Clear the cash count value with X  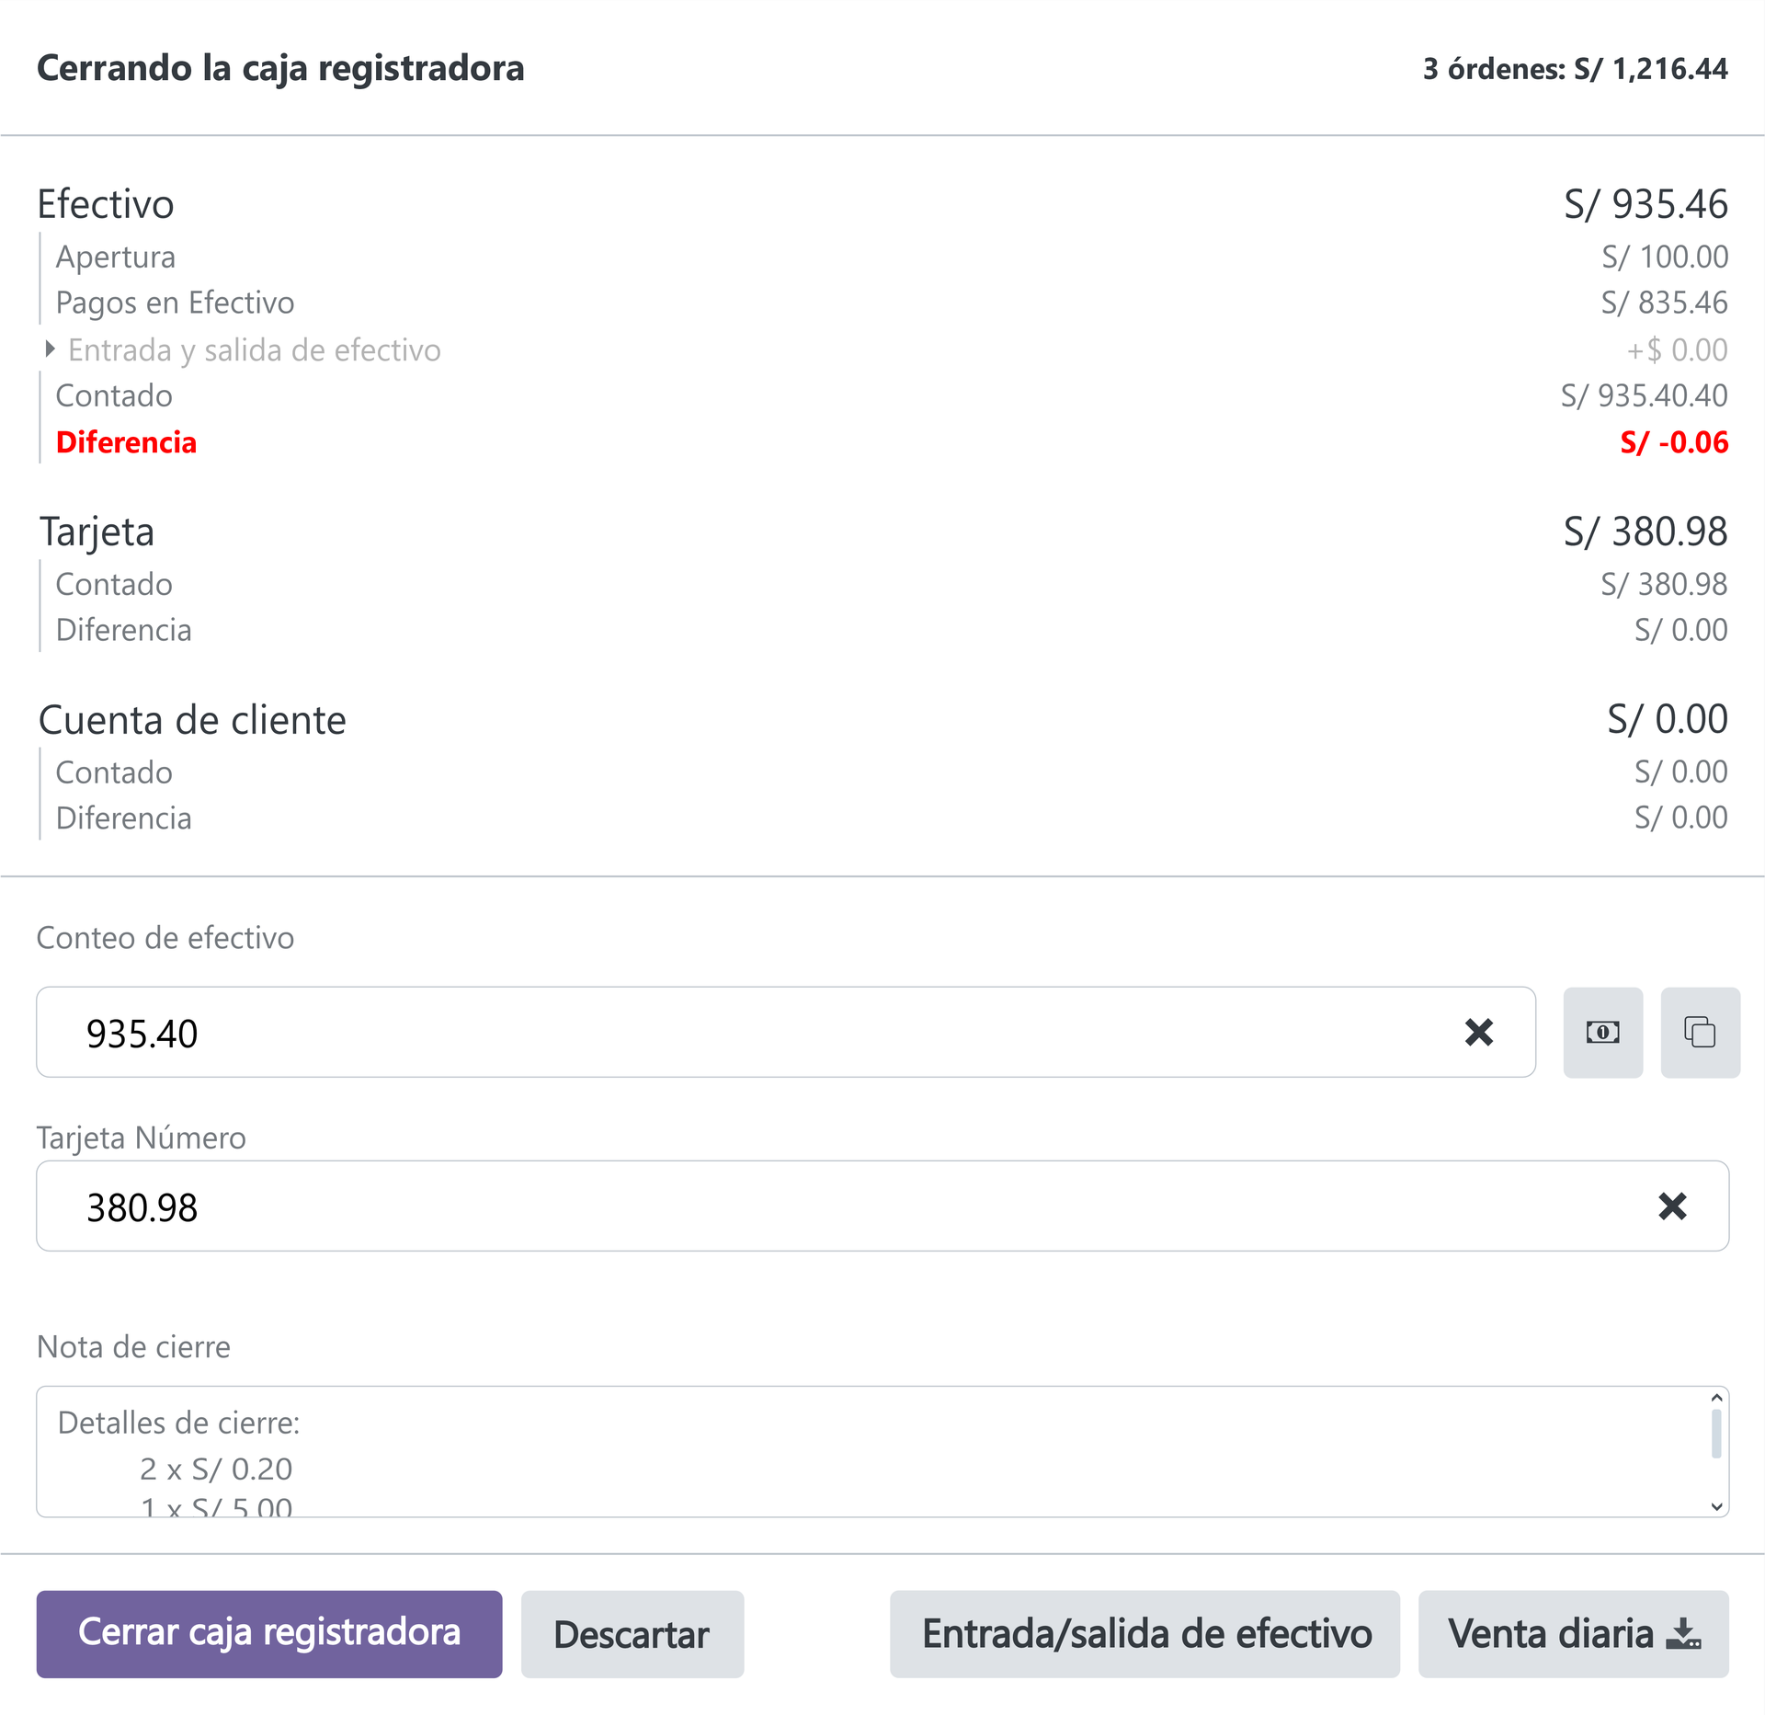(1478, 1032)
